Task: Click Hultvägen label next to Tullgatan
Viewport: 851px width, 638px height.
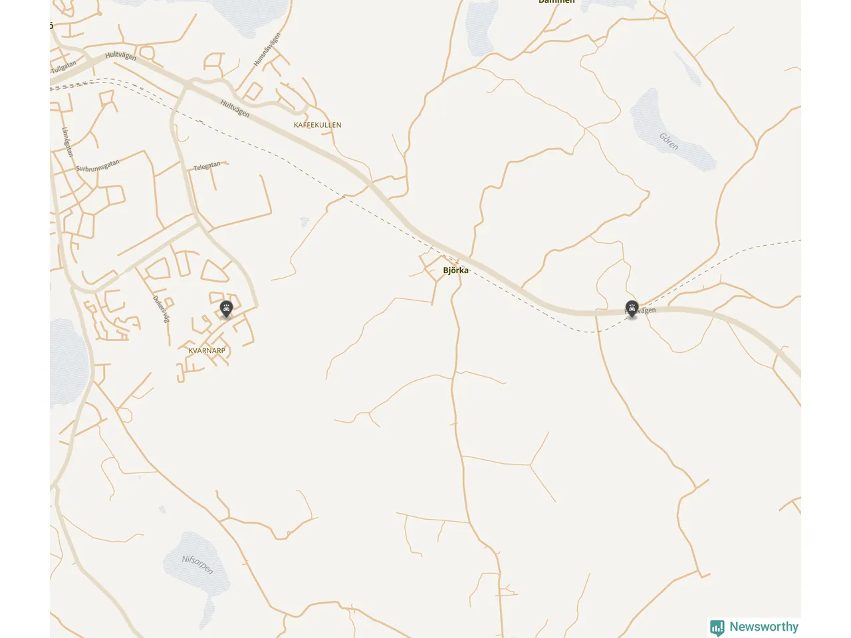Action: [120, 56]
